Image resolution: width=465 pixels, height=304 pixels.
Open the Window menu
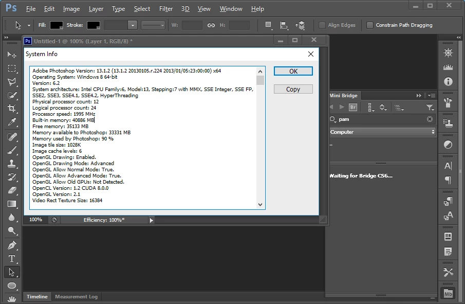[x=231, y=9]
